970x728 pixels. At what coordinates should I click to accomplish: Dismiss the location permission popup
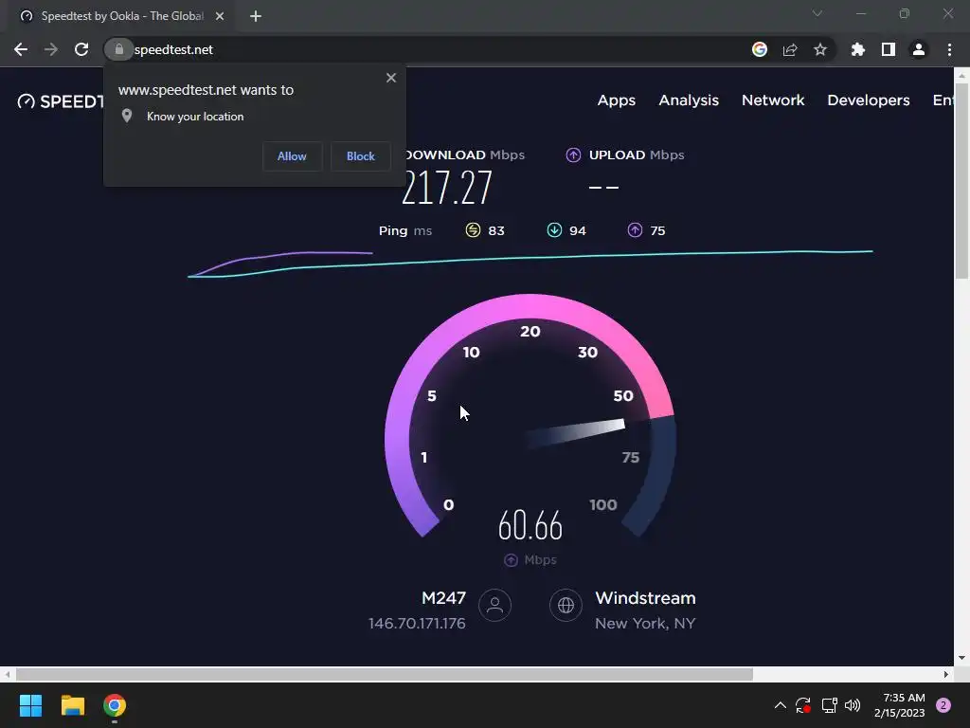[391, 78]
